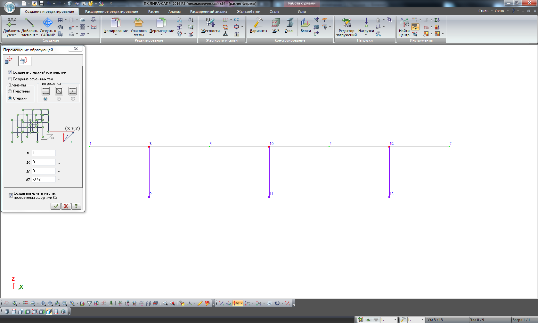Switch to the Сталь tab
Viewport: 538px width, 323px height.
[x=274, y=12]
